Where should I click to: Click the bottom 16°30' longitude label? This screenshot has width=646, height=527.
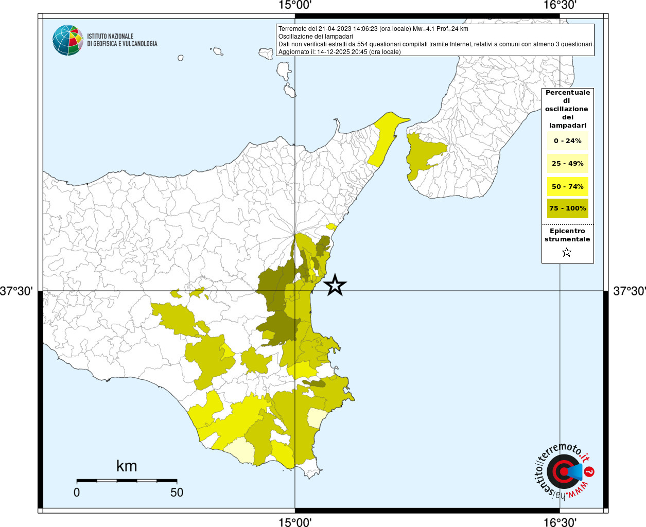click(560, 522)
